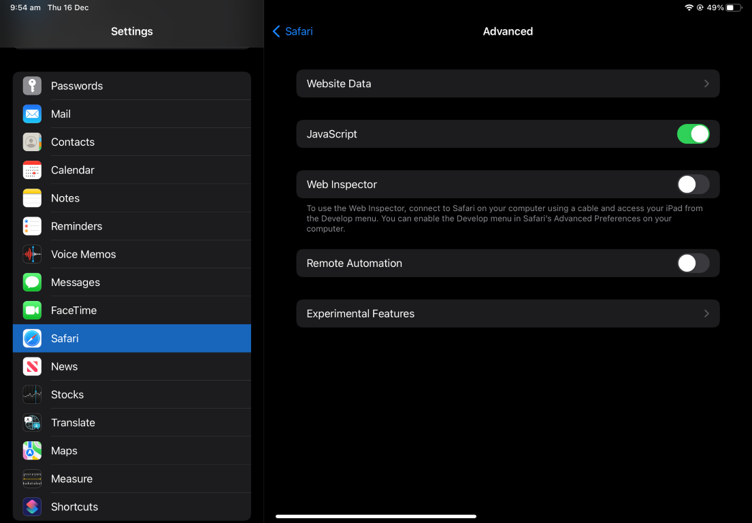The width and height of the screenshot is (752, 523).
Task: Tap the Translate app icon
Action: point(32,423)
